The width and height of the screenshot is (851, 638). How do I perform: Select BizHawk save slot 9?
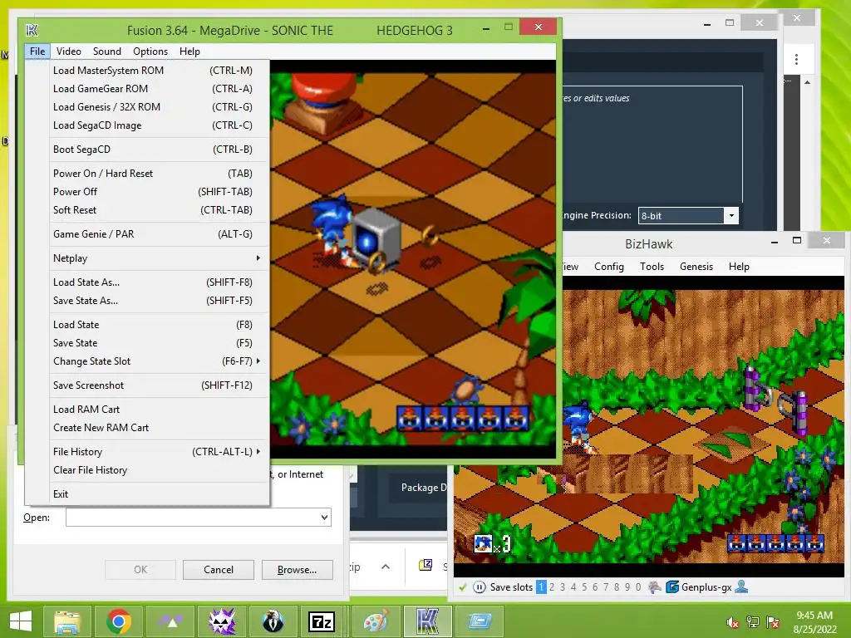click(x=627, y=587)
